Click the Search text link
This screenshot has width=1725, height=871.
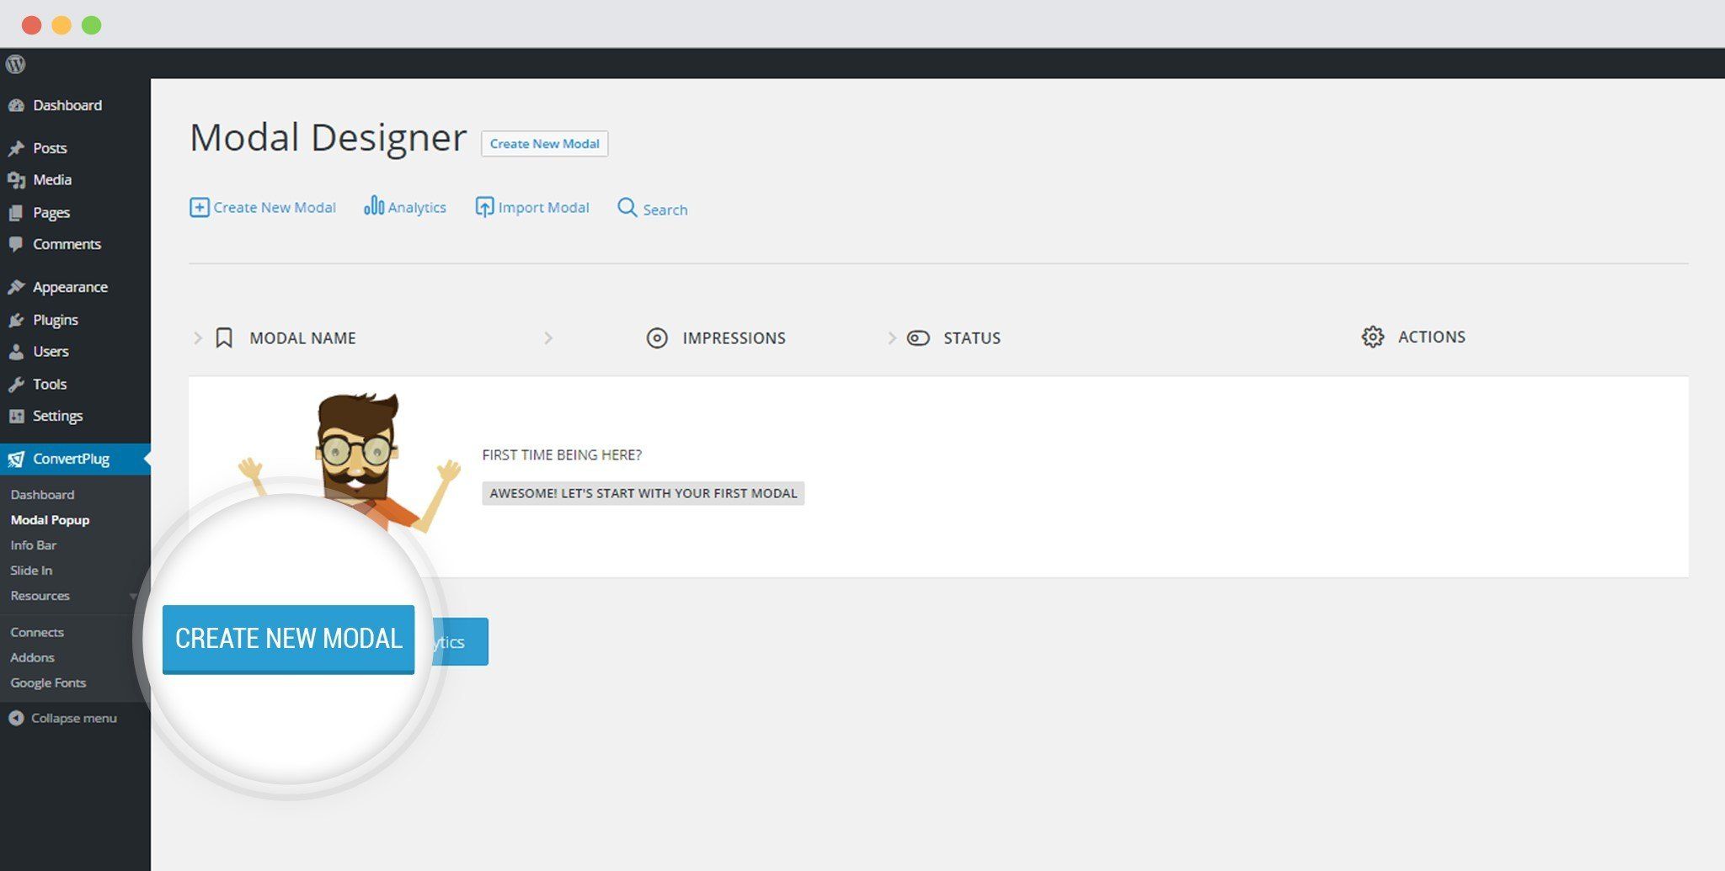665,210
